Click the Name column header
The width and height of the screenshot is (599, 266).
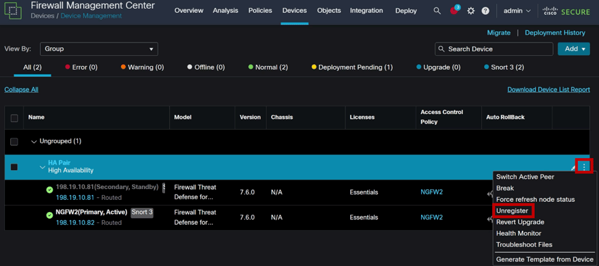click(37, 117)
